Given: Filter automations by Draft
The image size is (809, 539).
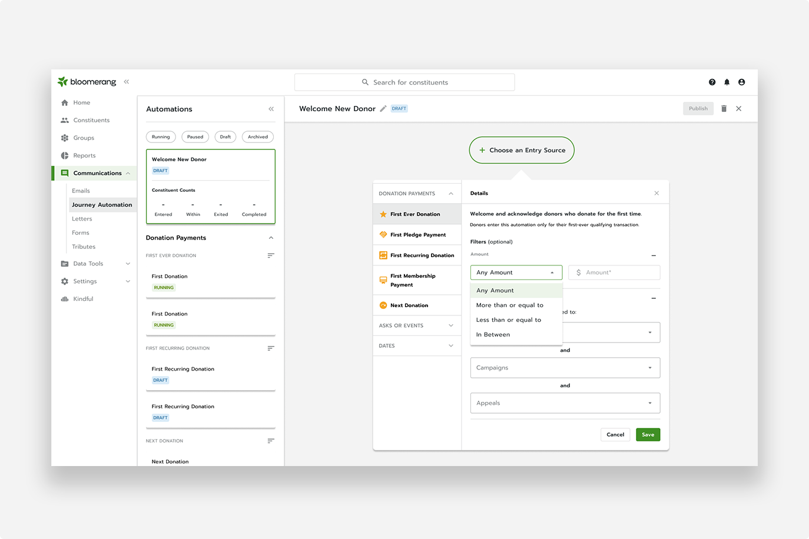Looking at the screenshot, I should [x=226, y=137].
